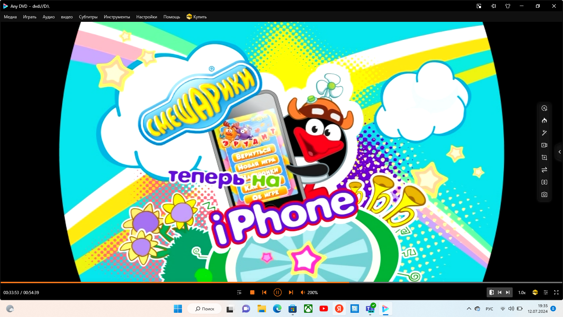Click the DVD video frame area
Viewport: 563px width, 317px height.
point(281,151)
